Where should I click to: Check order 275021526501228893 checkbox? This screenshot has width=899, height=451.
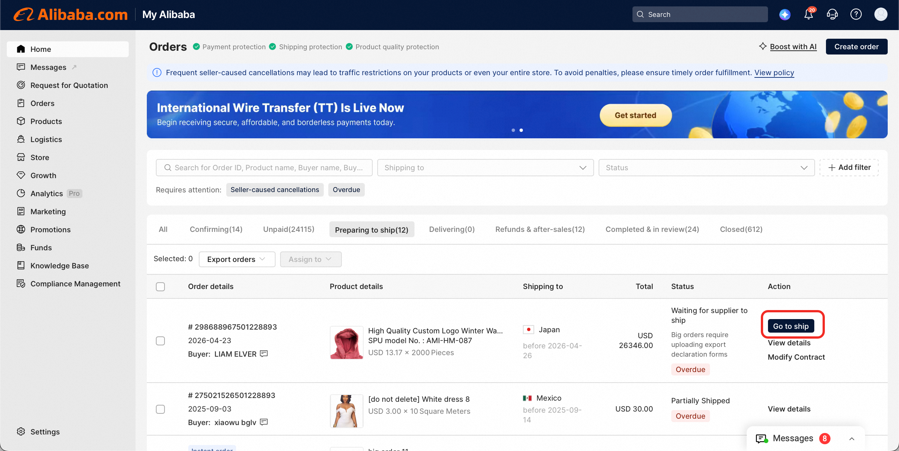(x=160, y=409)
